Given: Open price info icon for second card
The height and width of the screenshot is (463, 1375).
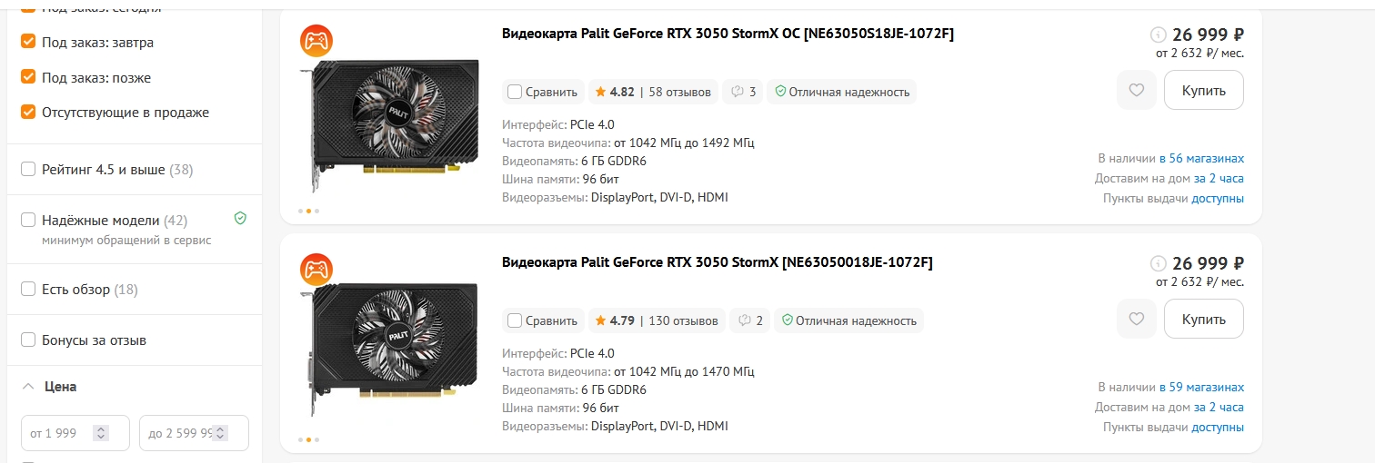Looking at the screenshot, I should pyautogui.click(x=1158, y=264).
